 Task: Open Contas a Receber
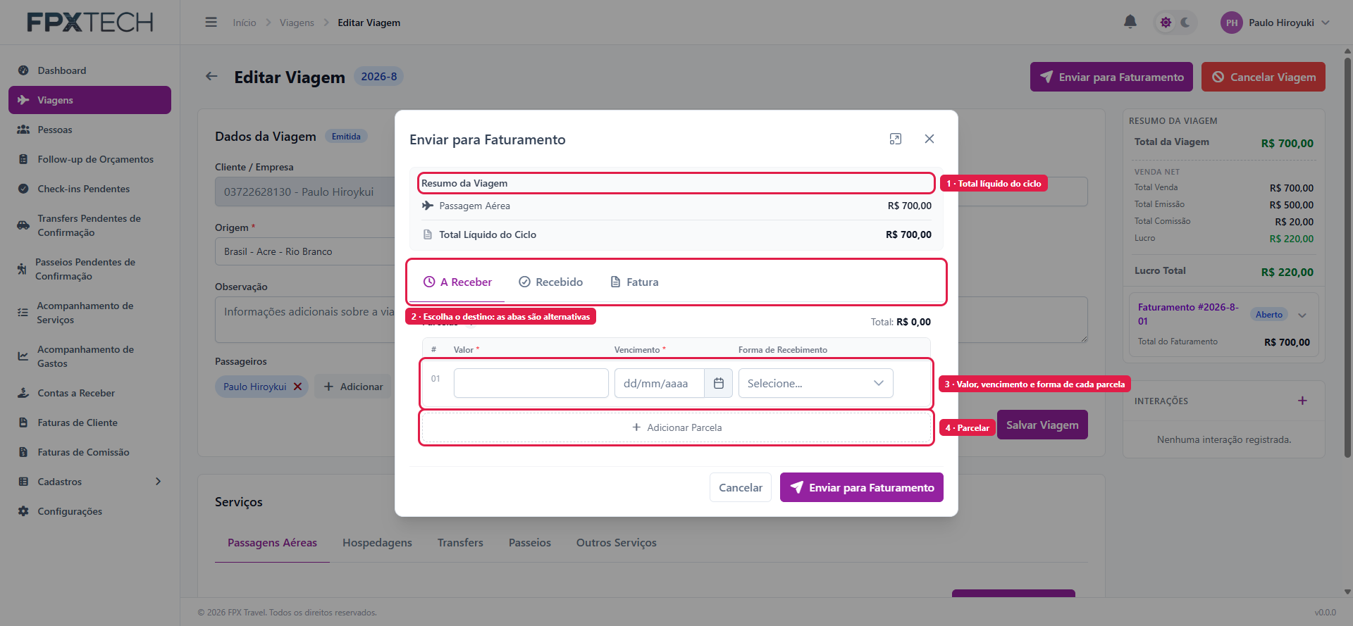pos(89,393)
